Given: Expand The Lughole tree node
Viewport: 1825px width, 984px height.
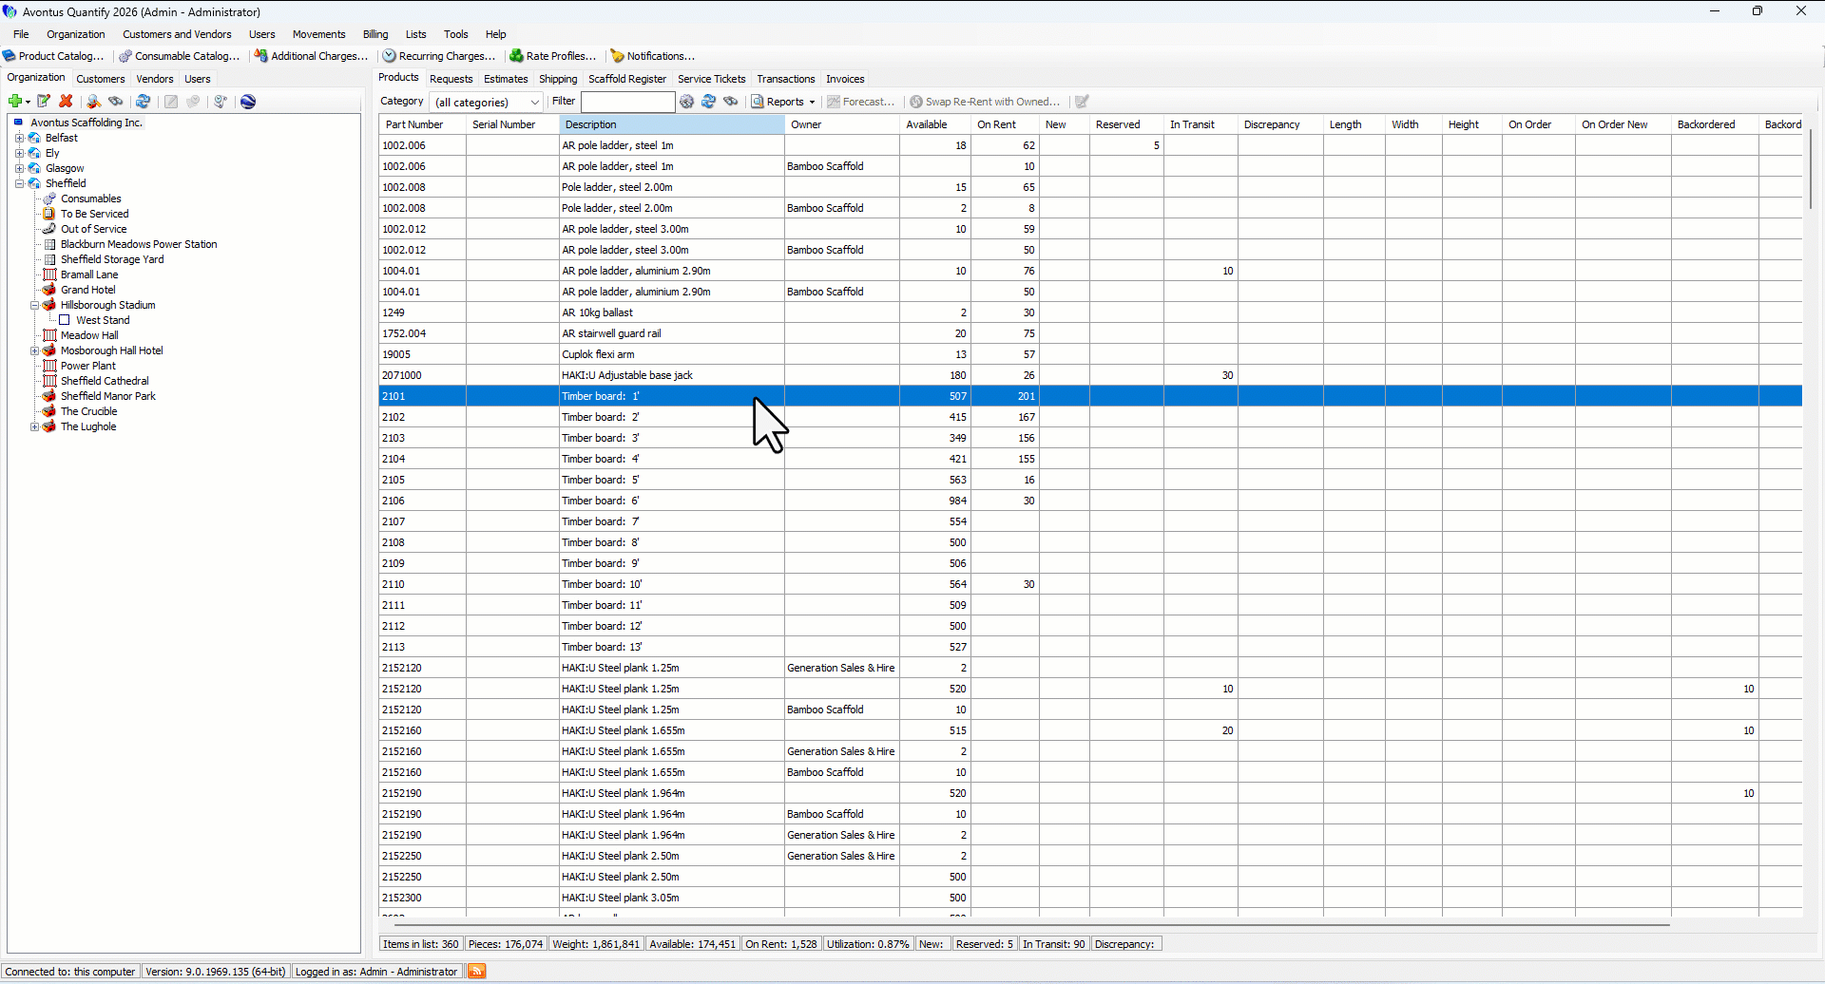Looking at the screenshot, I should [34, 426].
